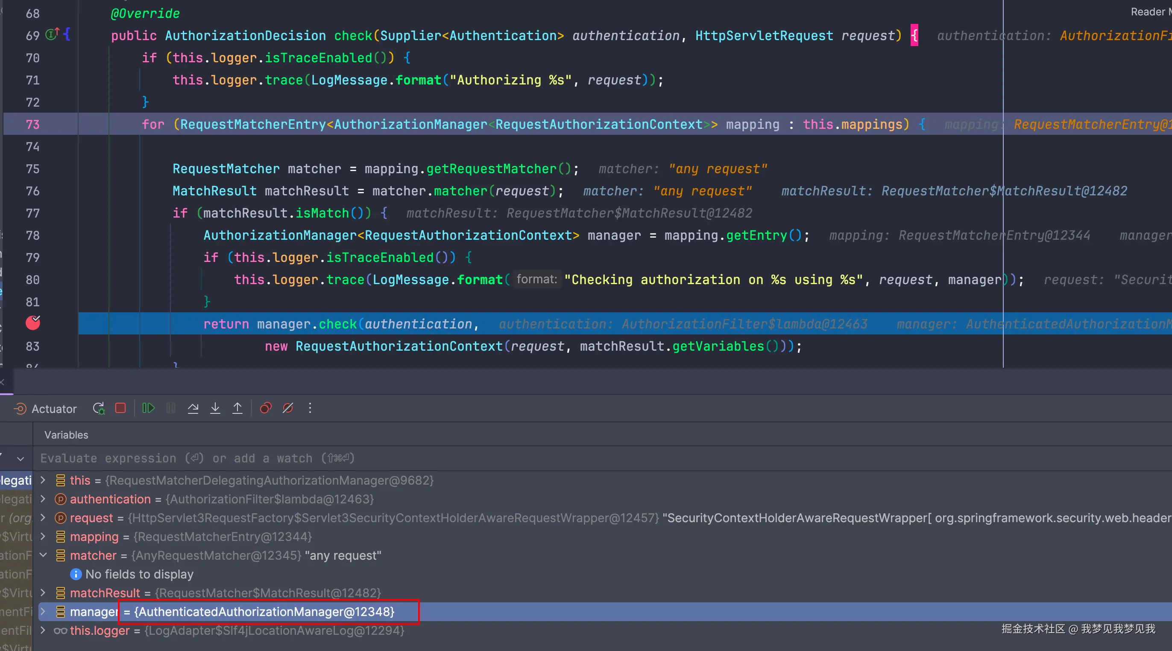The image size is (1172, 651).
Task: Click the Step Over button
Action: pyautogui.click(x=193, y=408)
